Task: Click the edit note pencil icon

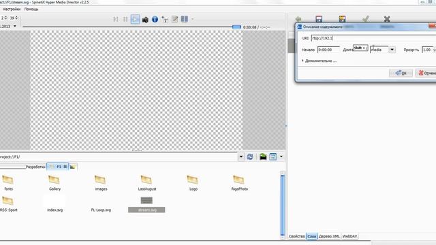Action: tap(174, 19)
